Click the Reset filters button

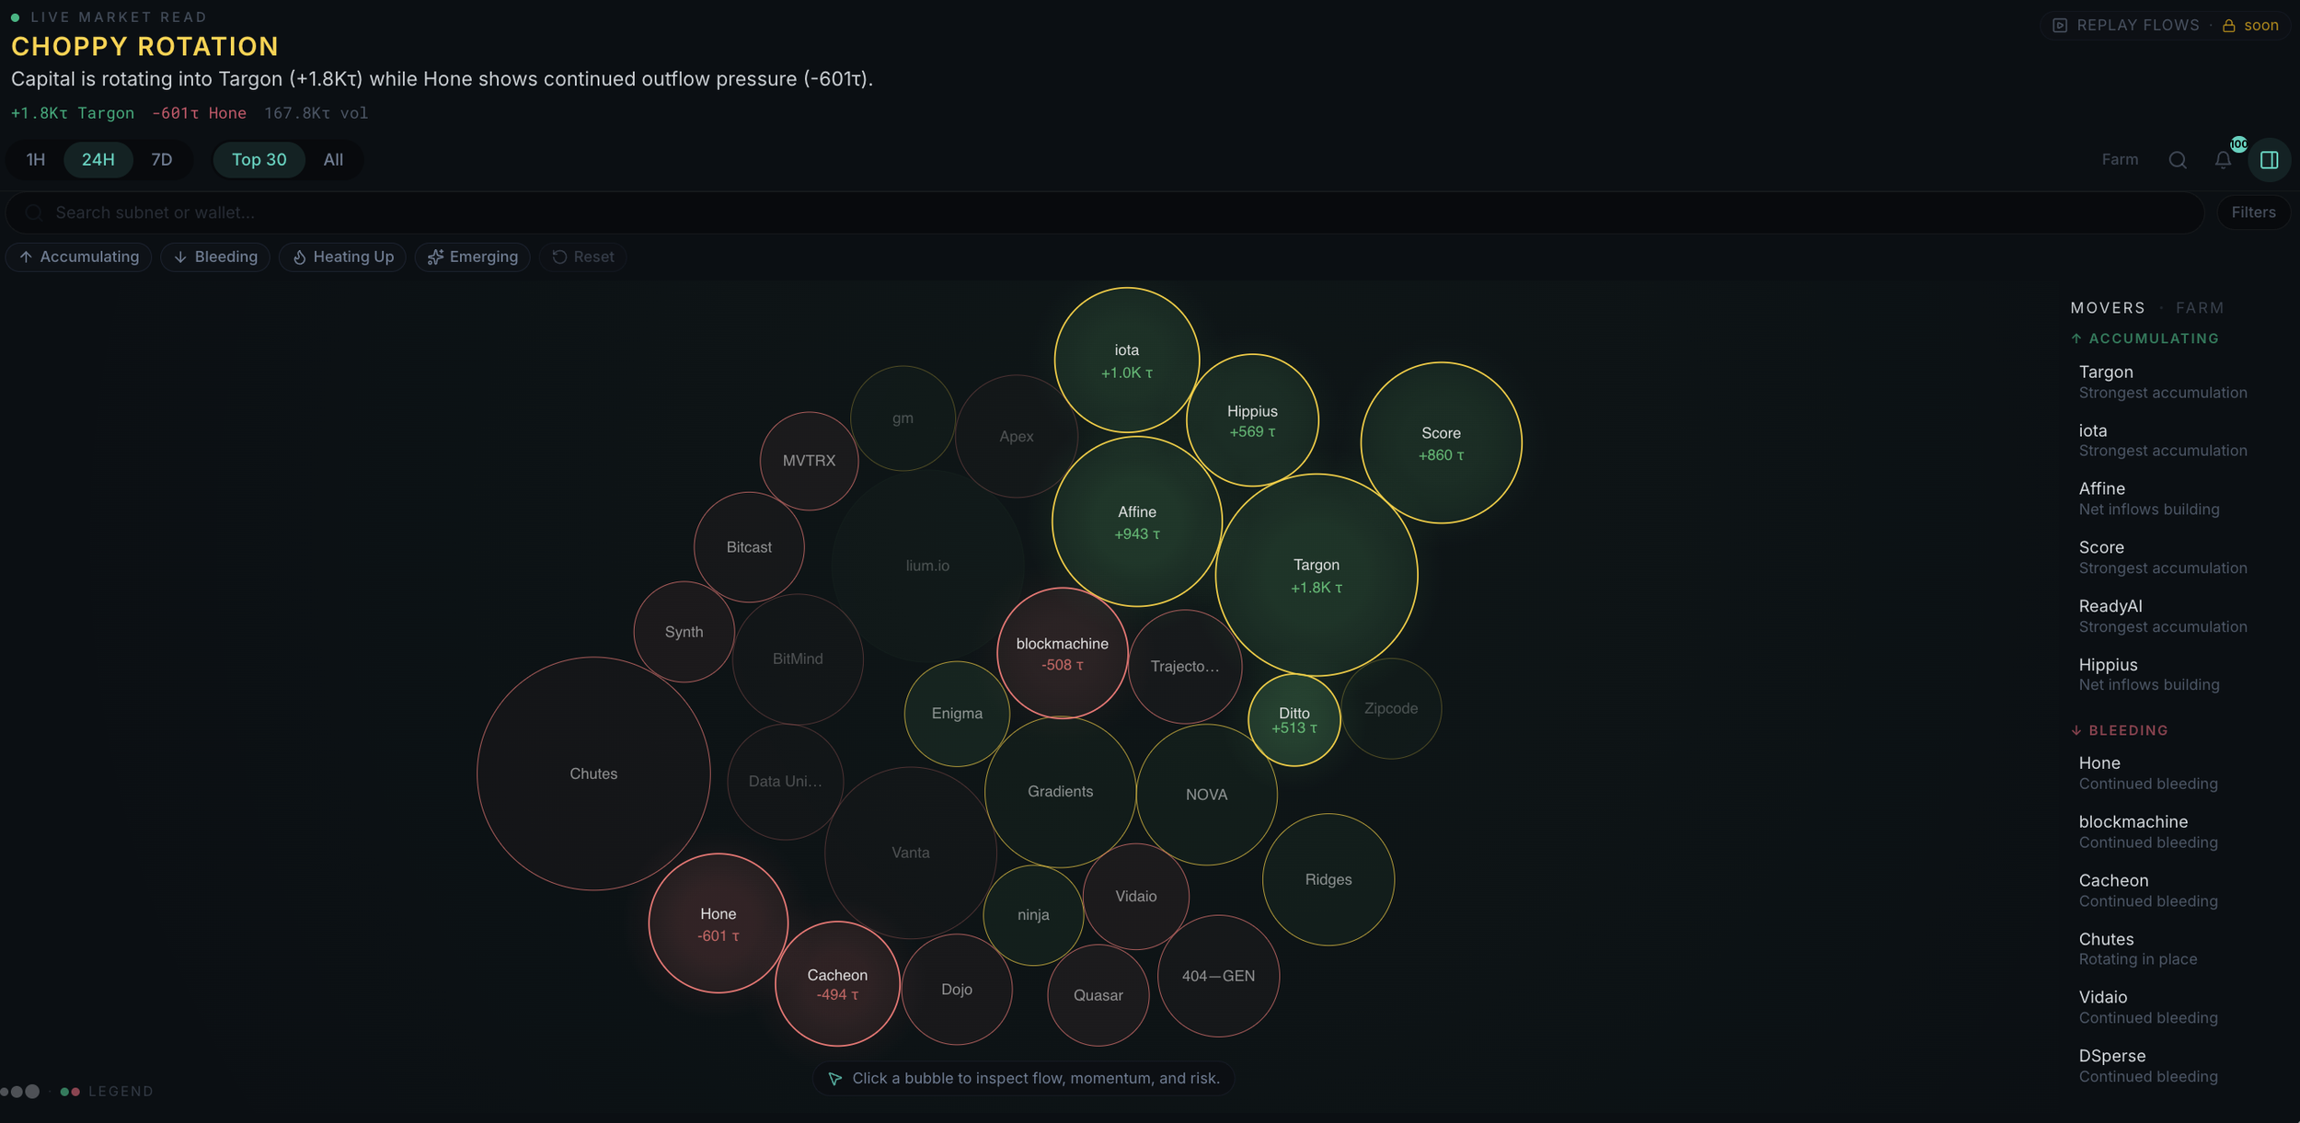click(x=583, y=258)
